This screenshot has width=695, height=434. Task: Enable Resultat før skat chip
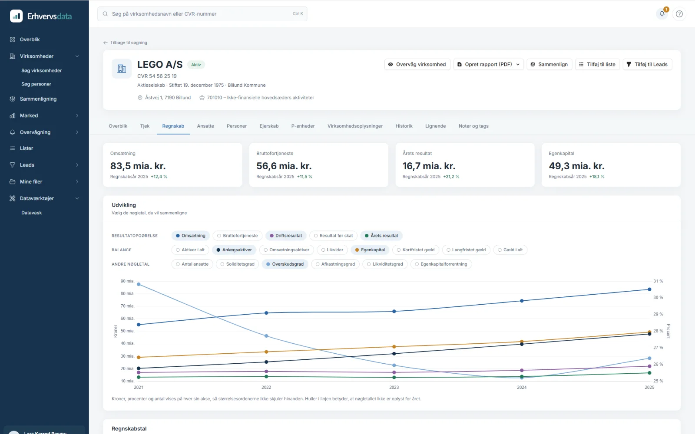click(334, 236)
